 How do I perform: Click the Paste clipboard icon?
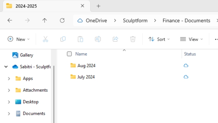tap(80, 39)
